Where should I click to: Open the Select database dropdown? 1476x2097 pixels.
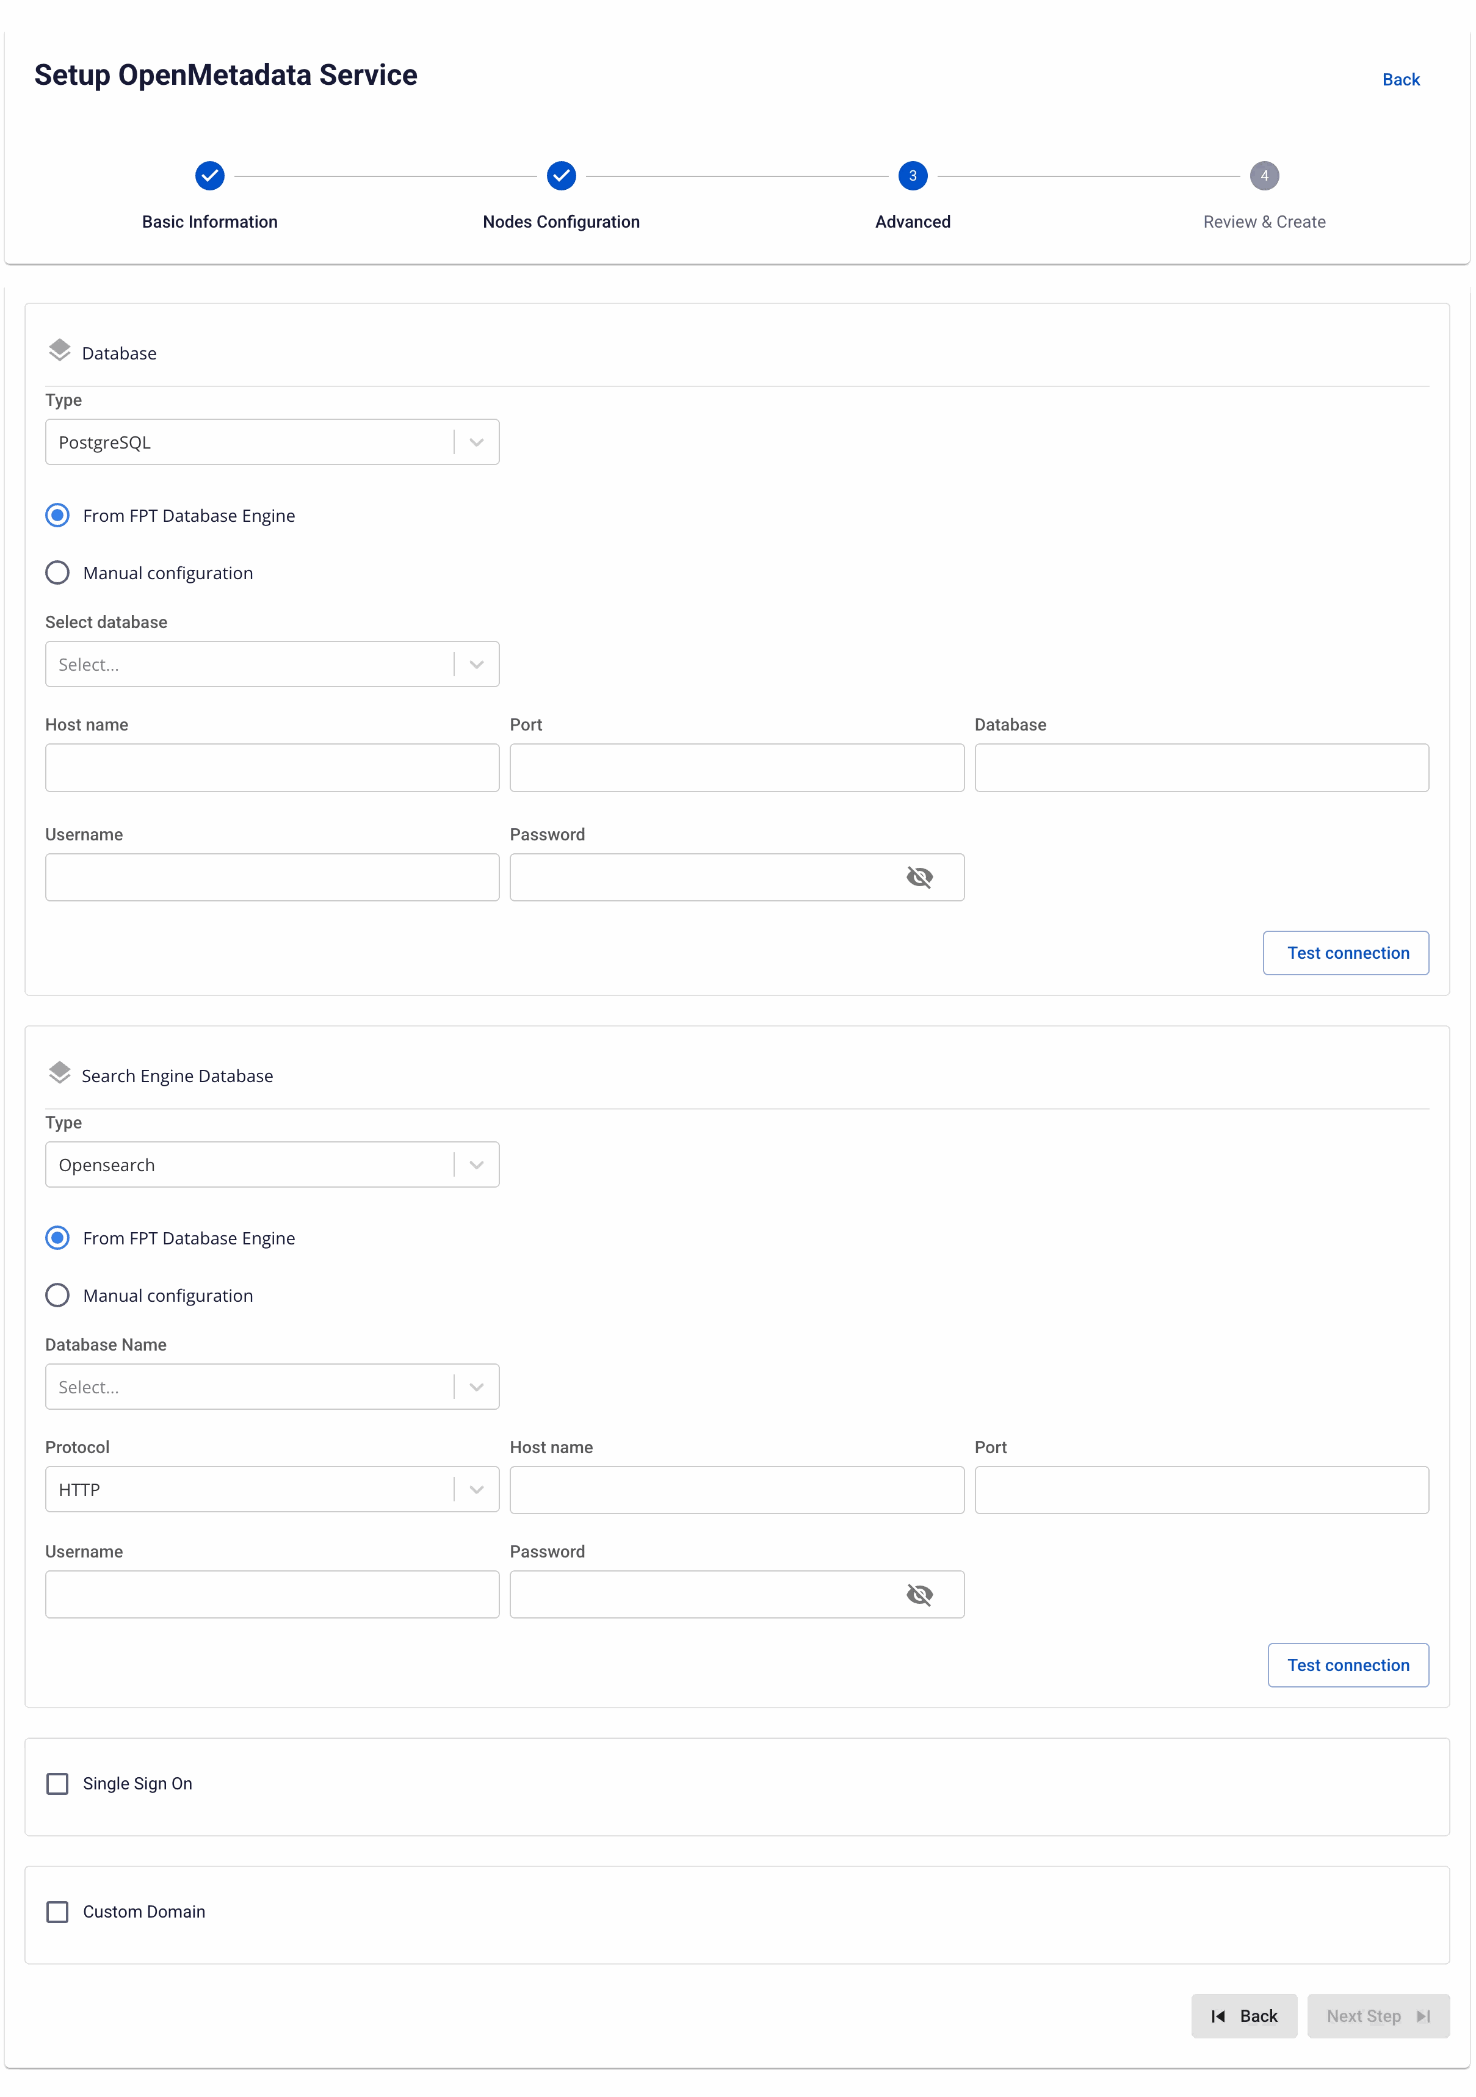coord(272,664)
